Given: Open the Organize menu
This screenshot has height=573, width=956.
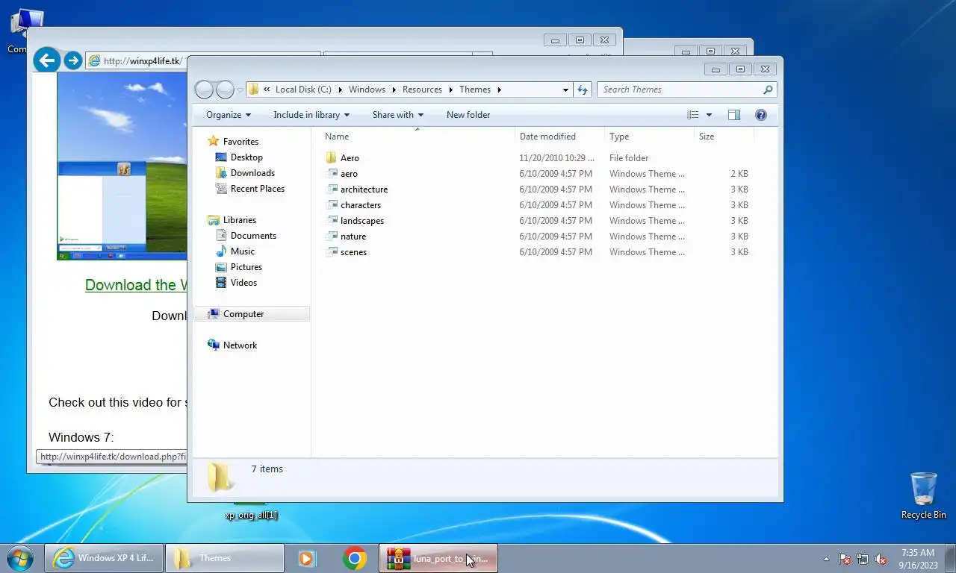Looking at the screenshot, I should click(x=229, y=115).
